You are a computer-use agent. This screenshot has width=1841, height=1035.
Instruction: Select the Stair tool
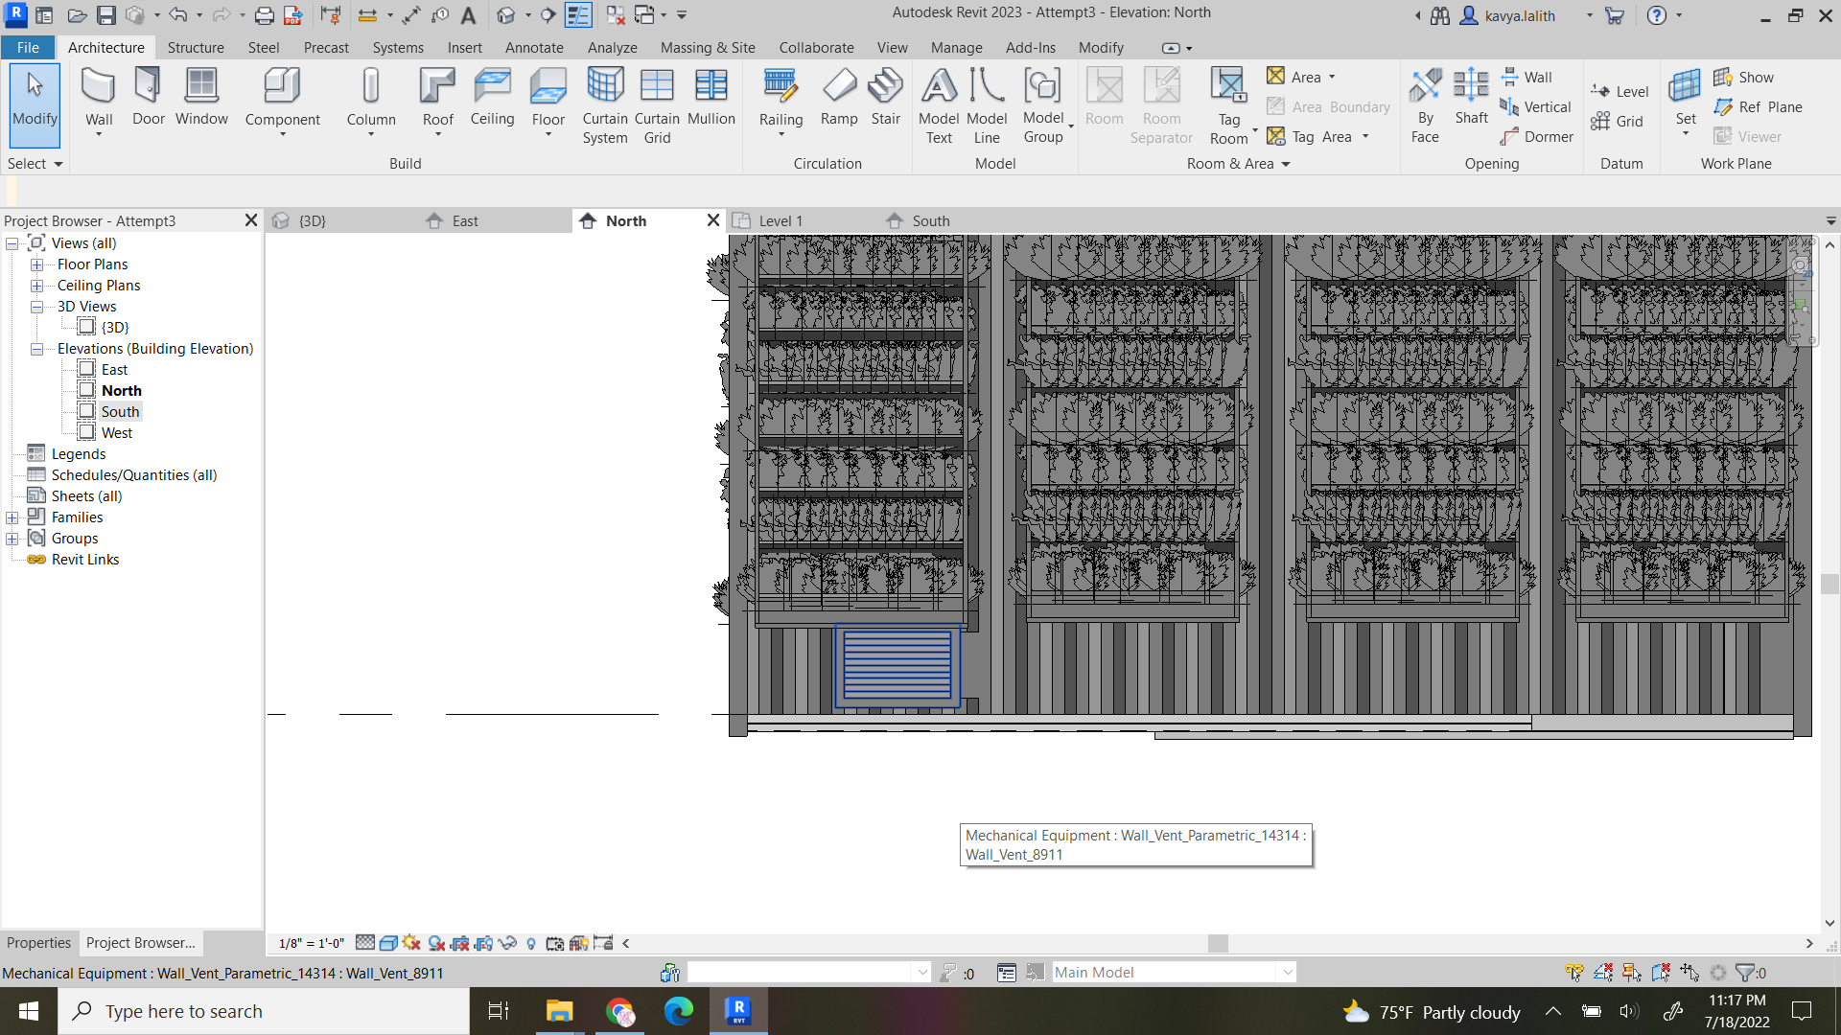click(885, 96)
